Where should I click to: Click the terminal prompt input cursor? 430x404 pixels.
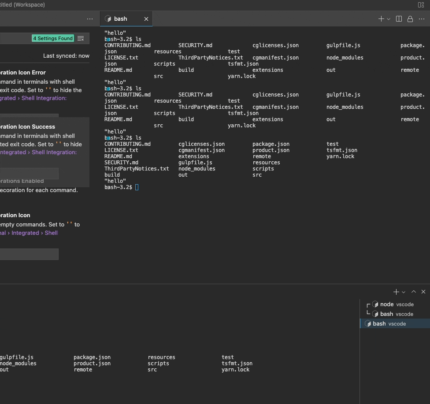(x=137, y=187)
